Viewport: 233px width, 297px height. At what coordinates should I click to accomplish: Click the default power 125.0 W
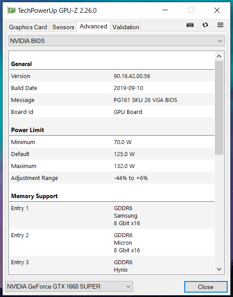124,154
